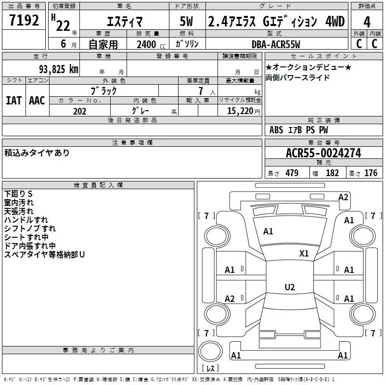385x385 pixels.
Task: Click the height value 176
Action: (371, 173)
